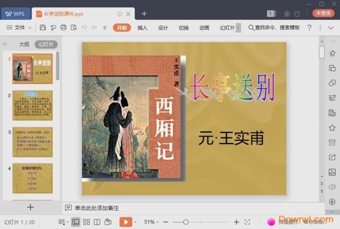The image size is (340, 229).
Task: Open the 文件 menu
Action: (19, 28)
